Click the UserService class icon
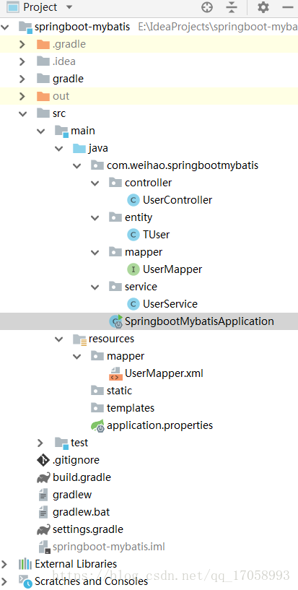This screenshot has height=590, width=298. coord(133,304)
